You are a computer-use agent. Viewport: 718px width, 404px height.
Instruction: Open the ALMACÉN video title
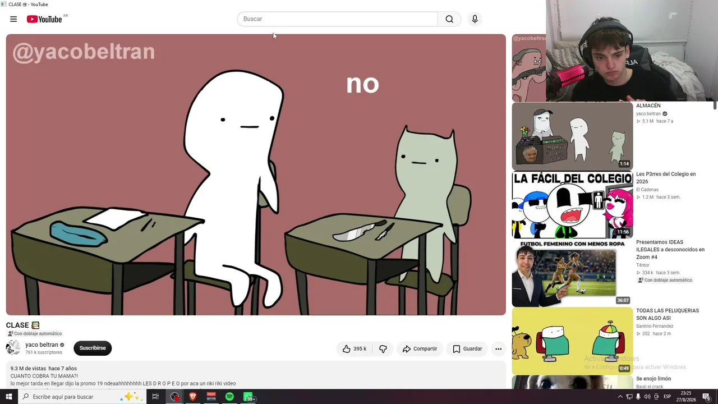click(648, 105)
